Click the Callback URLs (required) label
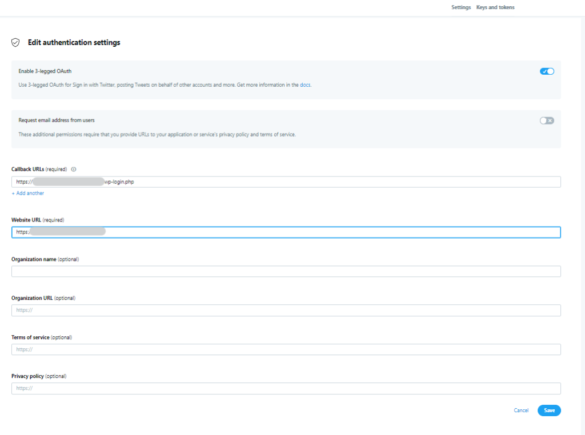The height and width of the screenshot is (435, 585). 39,170
